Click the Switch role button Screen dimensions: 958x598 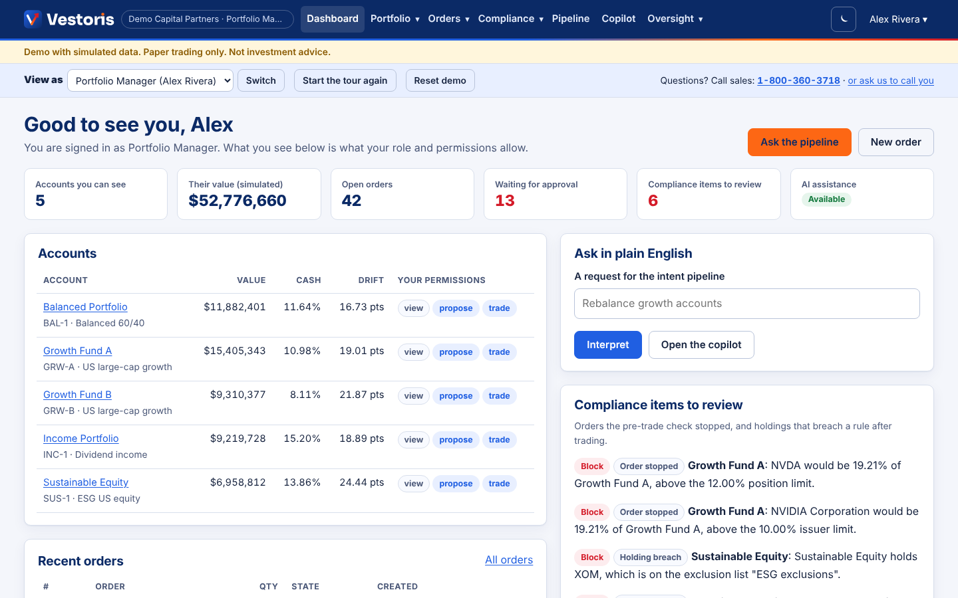tap(261, 80)
